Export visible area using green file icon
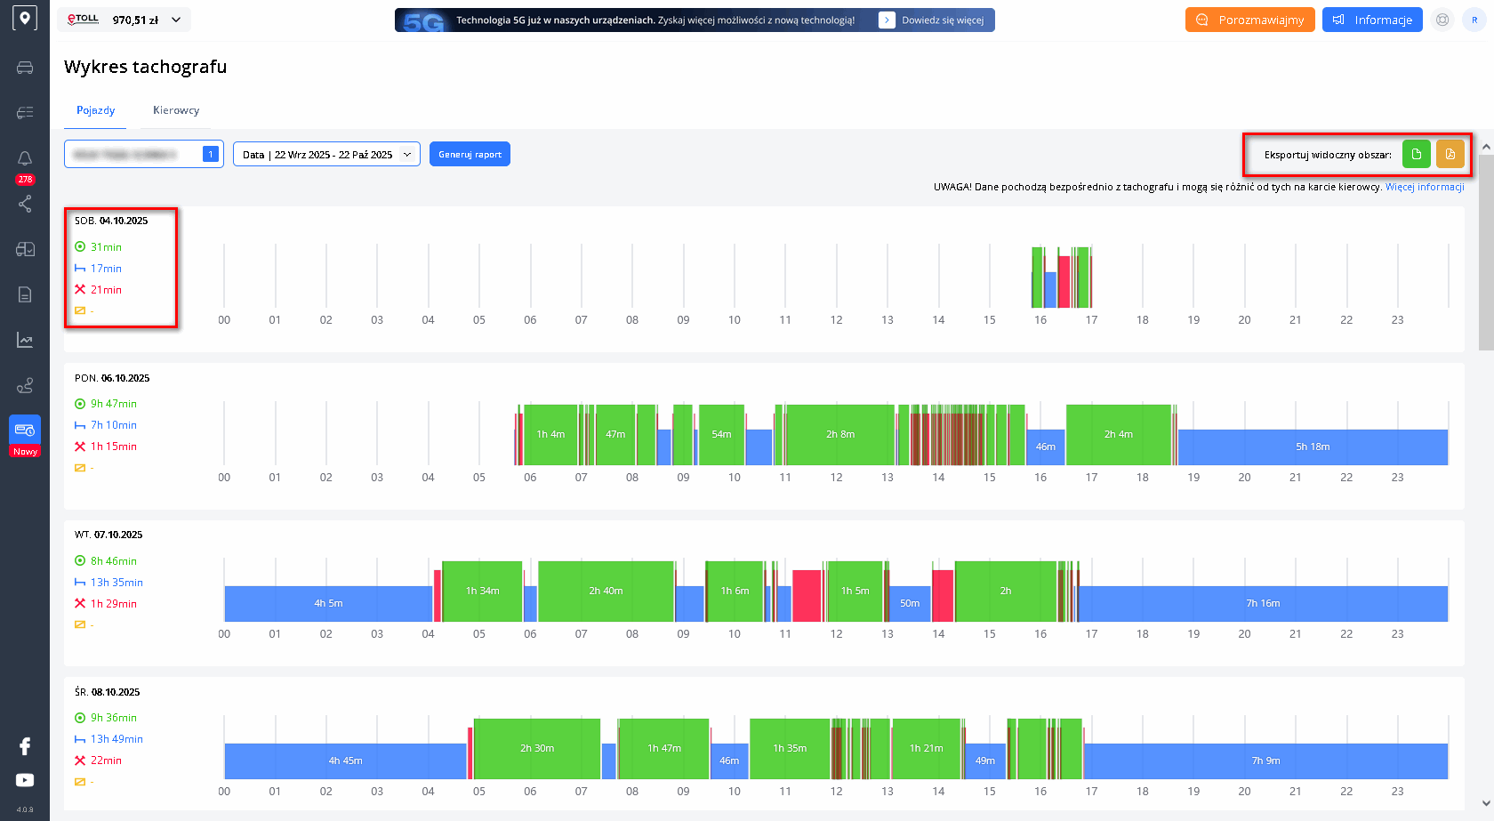 click(x=1416, y=154)
